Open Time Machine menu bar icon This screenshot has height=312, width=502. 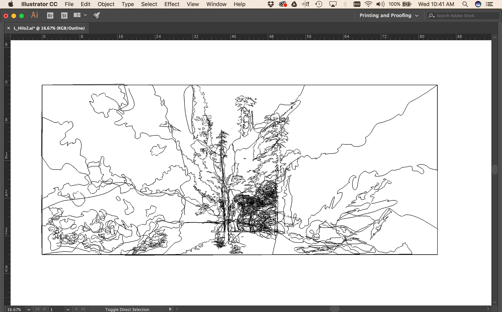[319, 4]
